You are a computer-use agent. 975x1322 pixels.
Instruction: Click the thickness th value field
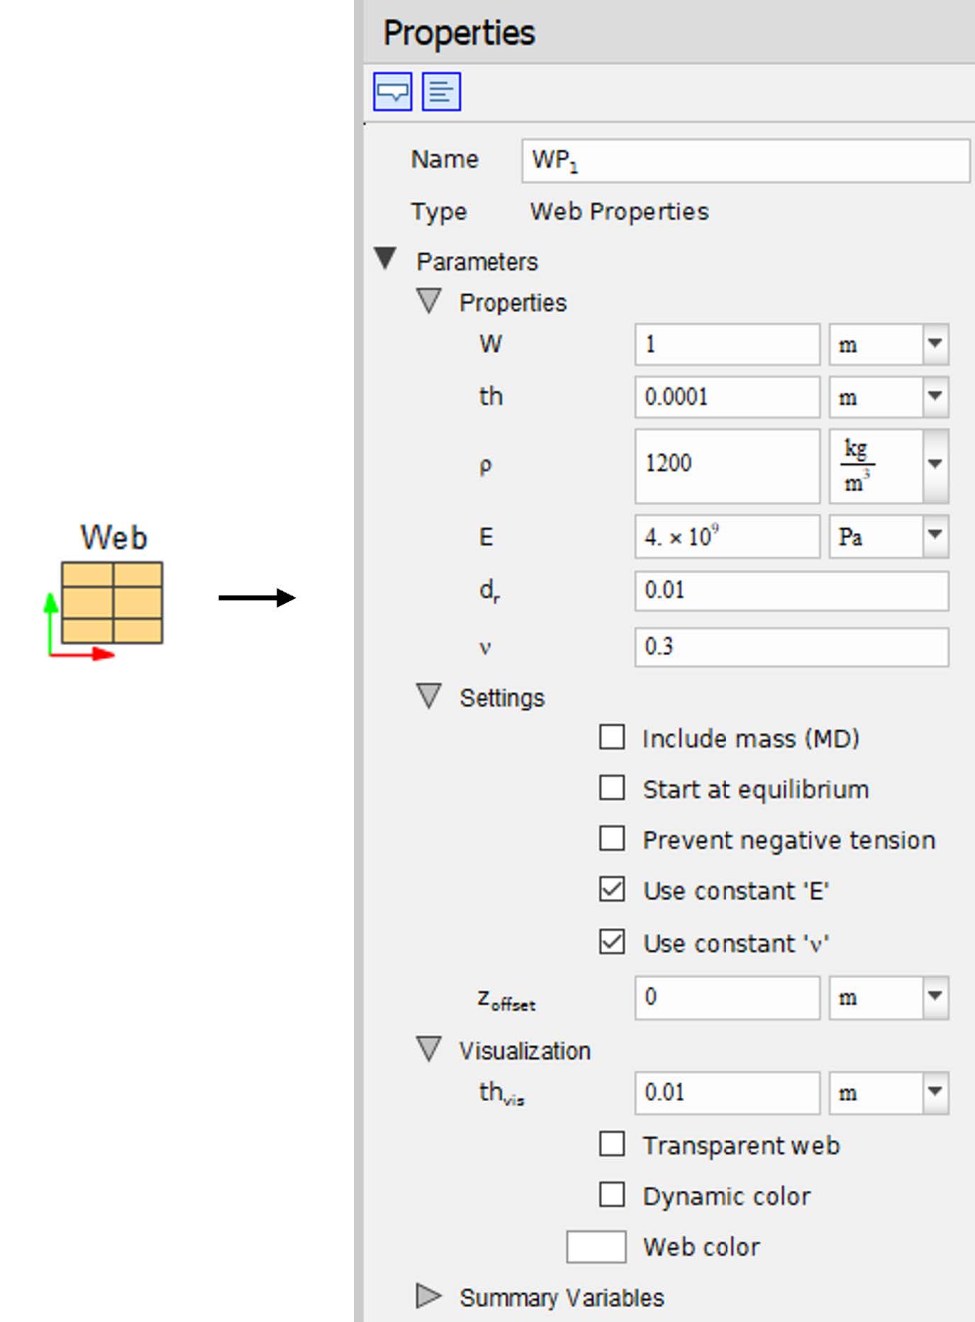(727, 397)
